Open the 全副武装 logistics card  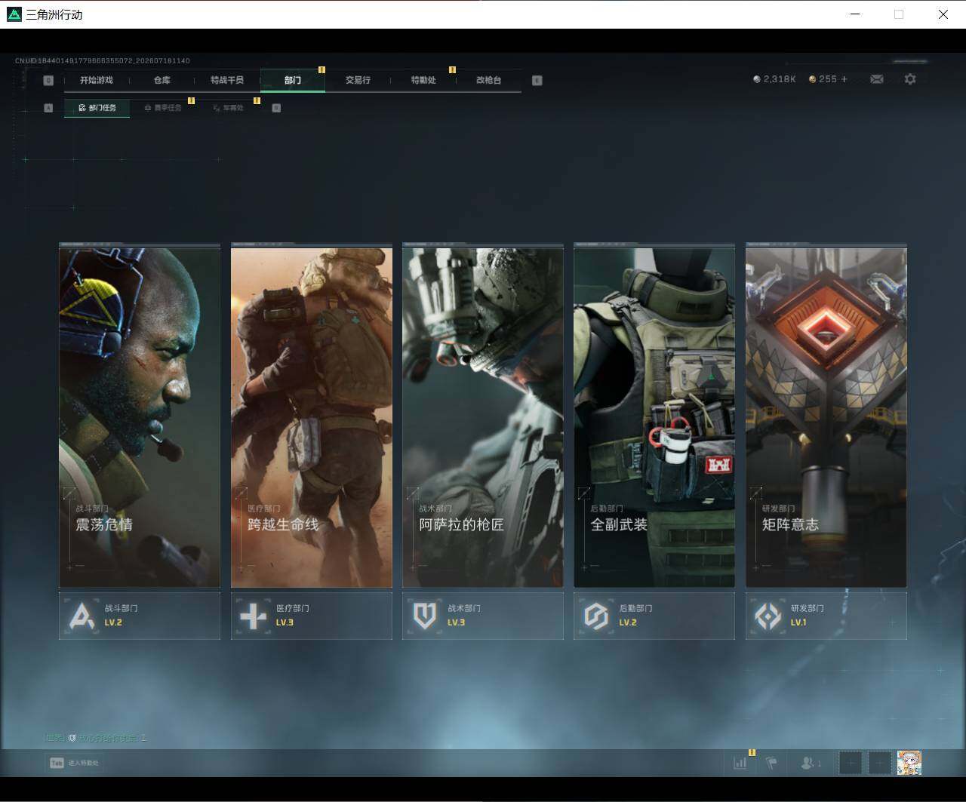[654, 416]
